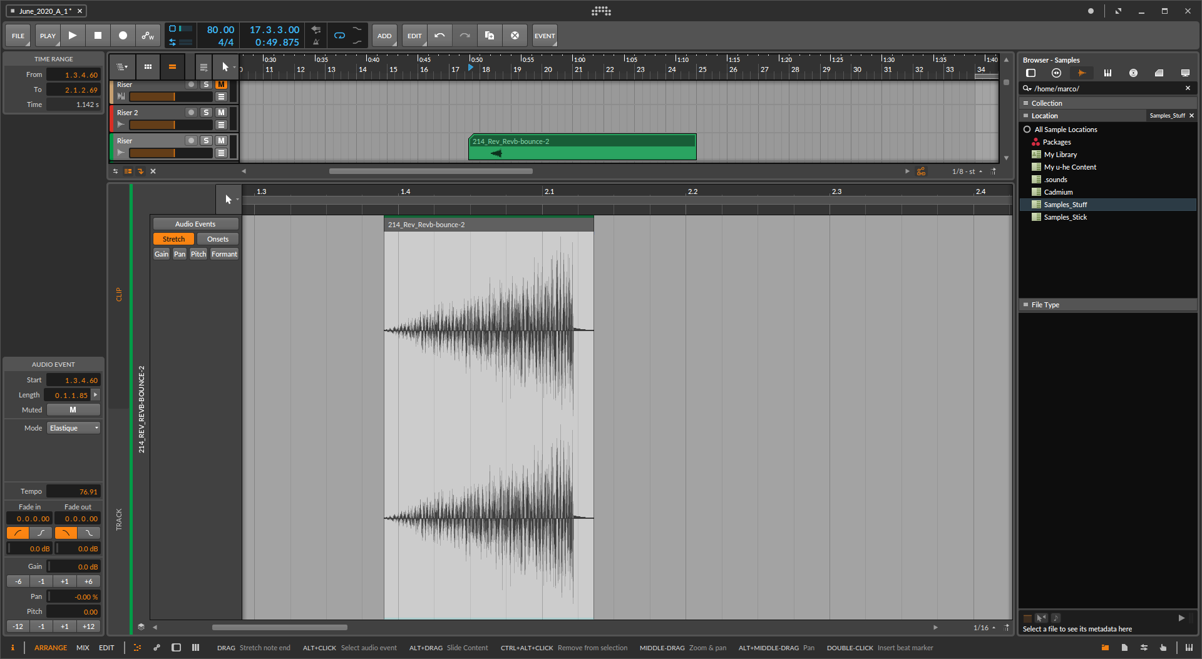Show the clip launcher grid view
Image resolution: width=1202 pixels, height=659 pixels.
148,66
